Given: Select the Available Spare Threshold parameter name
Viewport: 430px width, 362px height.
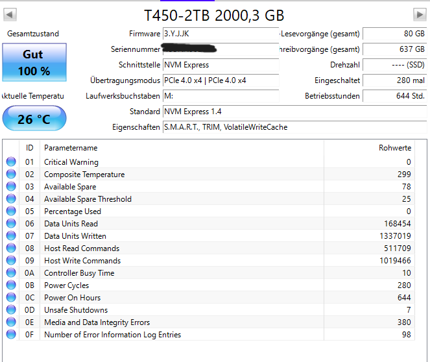Looking at the screenshot, I should tap(88, 199).
